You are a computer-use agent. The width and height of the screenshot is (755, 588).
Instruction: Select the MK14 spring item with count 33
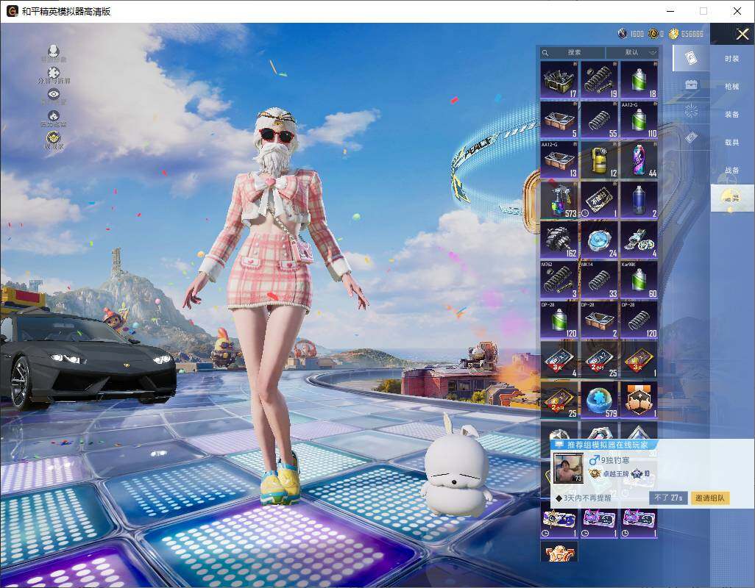599,280
